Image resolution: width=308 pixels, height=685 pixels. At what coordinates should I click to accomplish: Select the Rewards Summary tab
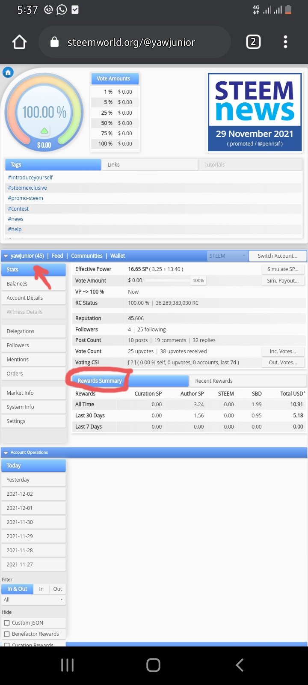tap(130, 381)
